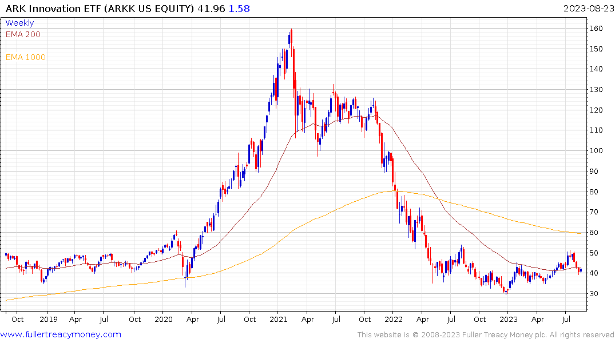This screenshot has width=615, height=343.
Task: Click the 30 price axis label
Action: [x=594, y=294]
